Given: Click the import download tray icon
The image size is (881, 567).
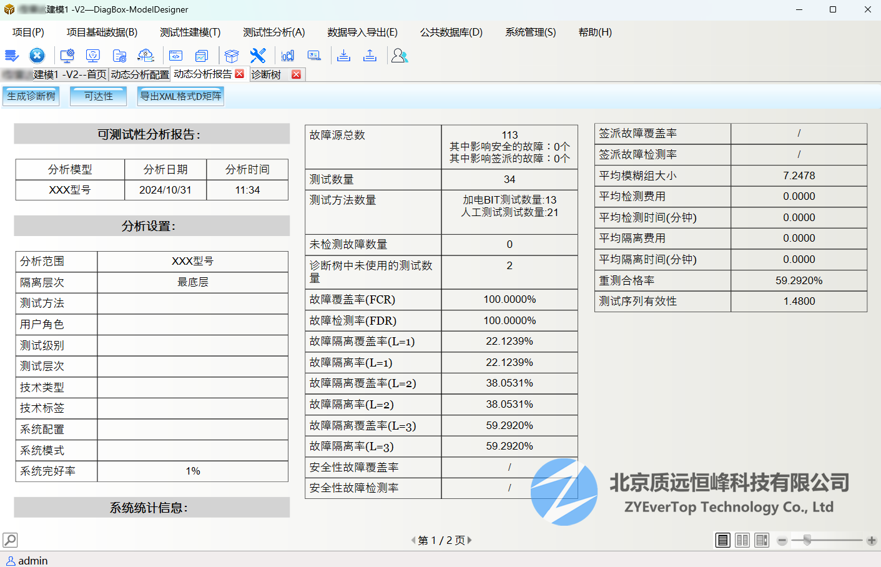Looking at the screenshot, I should [343, 56].
